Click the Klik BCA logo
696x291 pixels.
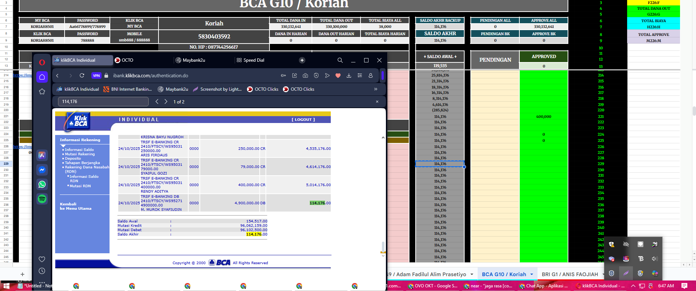[x=77, y=121]
